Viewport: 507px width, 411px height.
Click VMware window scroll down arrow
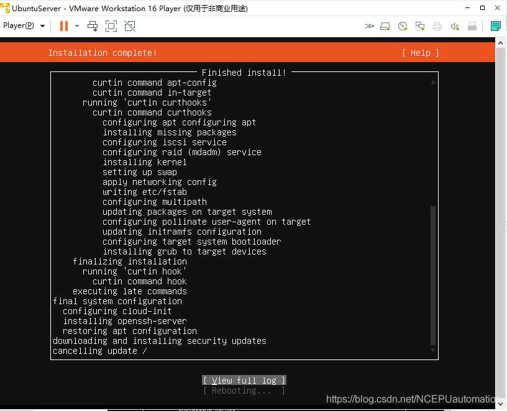(x=501, y=404)
